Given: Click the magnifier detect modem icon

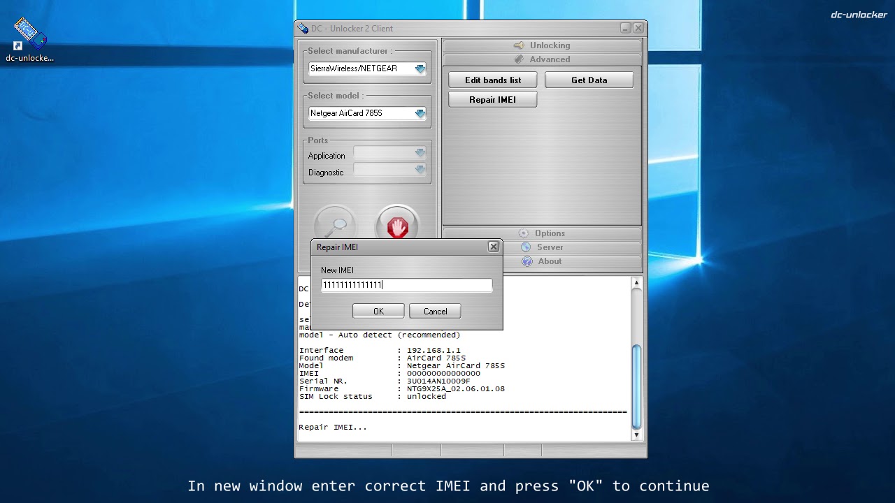Looking at the screenshot, I should 336,224.
